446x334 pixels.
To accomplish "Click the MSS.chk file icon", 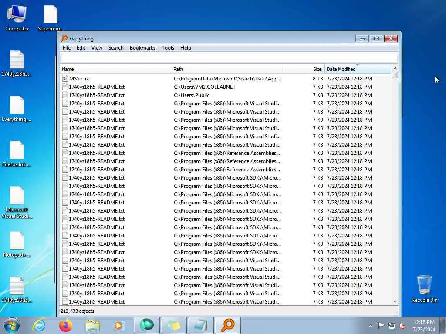I will 65,79.
